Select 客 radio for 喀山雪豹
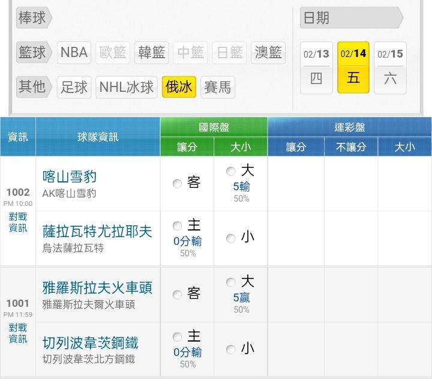The height and width of the screenshot is (386, 432). [x=177, y=184]
